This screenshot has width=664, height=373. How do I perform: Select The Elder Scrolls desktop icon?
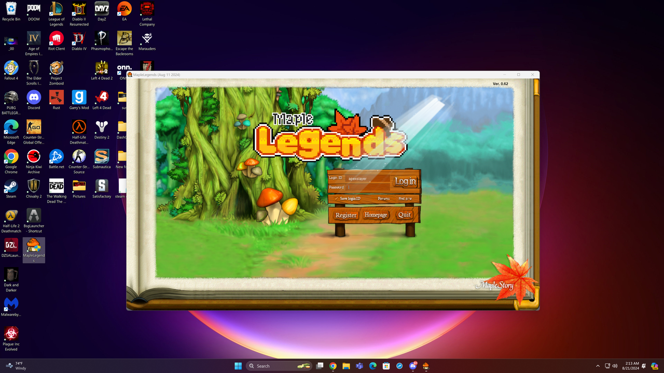coord(34,73)
